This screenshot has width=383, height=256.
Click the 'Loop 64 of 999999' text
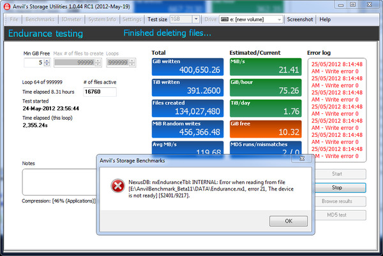(x=42, y=82)
